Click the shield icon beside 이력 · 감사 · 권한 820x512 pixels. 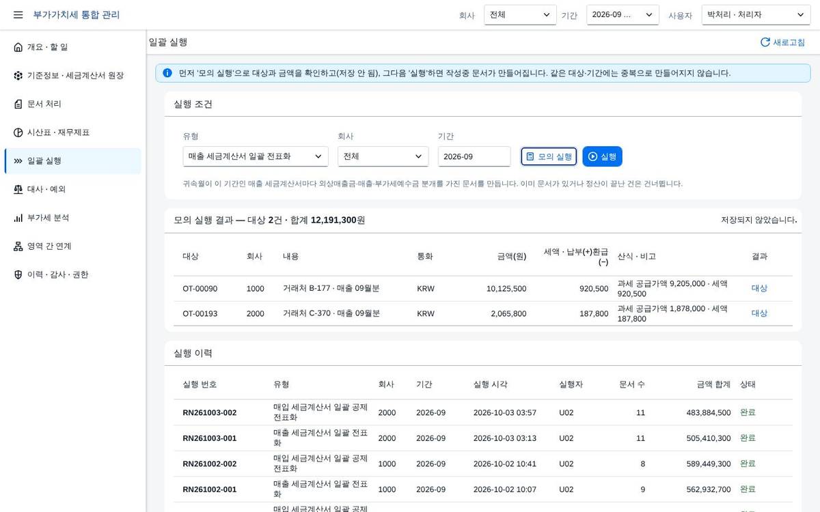(18, 274)
